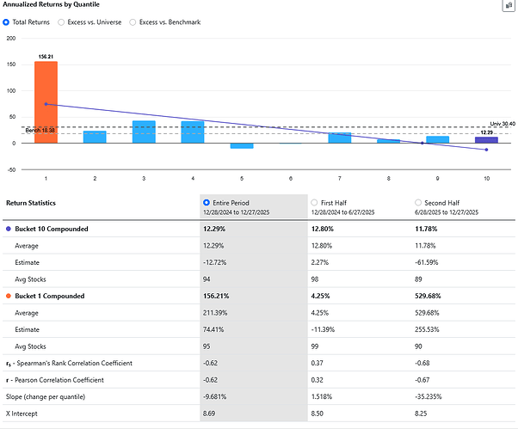Click the blue quantile 7 bar
This screenshot has width=518, height=429.
(340, 138)
